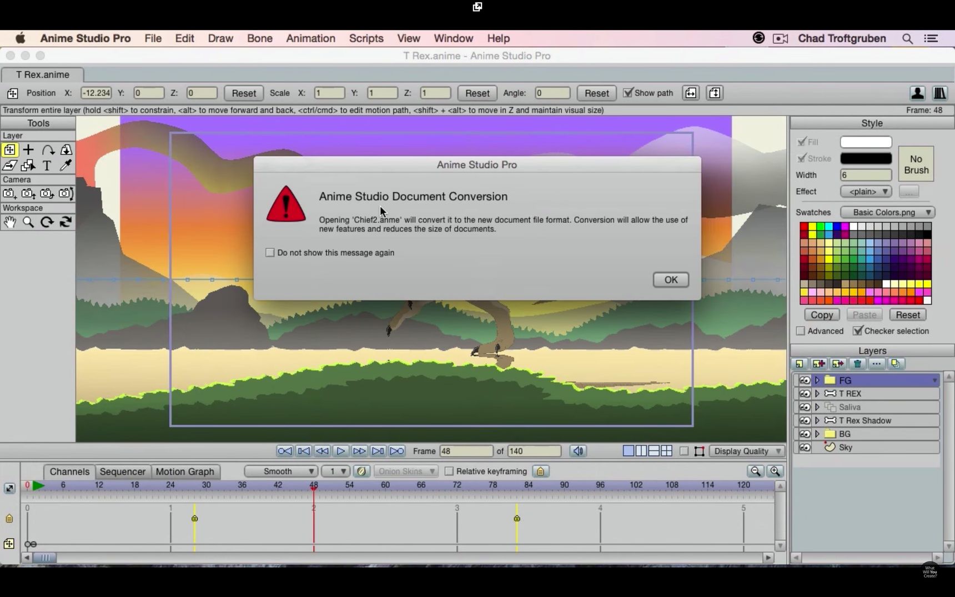Expand the BG folder layer
The height and width of the screenshot is (597, 955).
[x=817, y=434]
